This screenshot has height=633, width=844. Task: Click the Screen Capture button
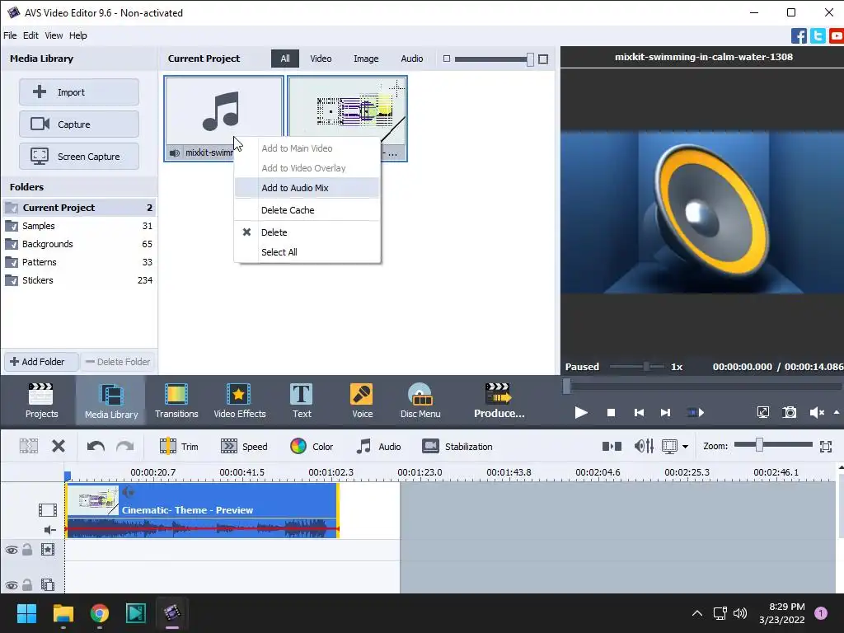pos(79,157)
